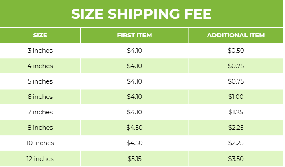Click additional item fee for 4 inches
Screen dimensions: 285x167
(x=236, y=66)
